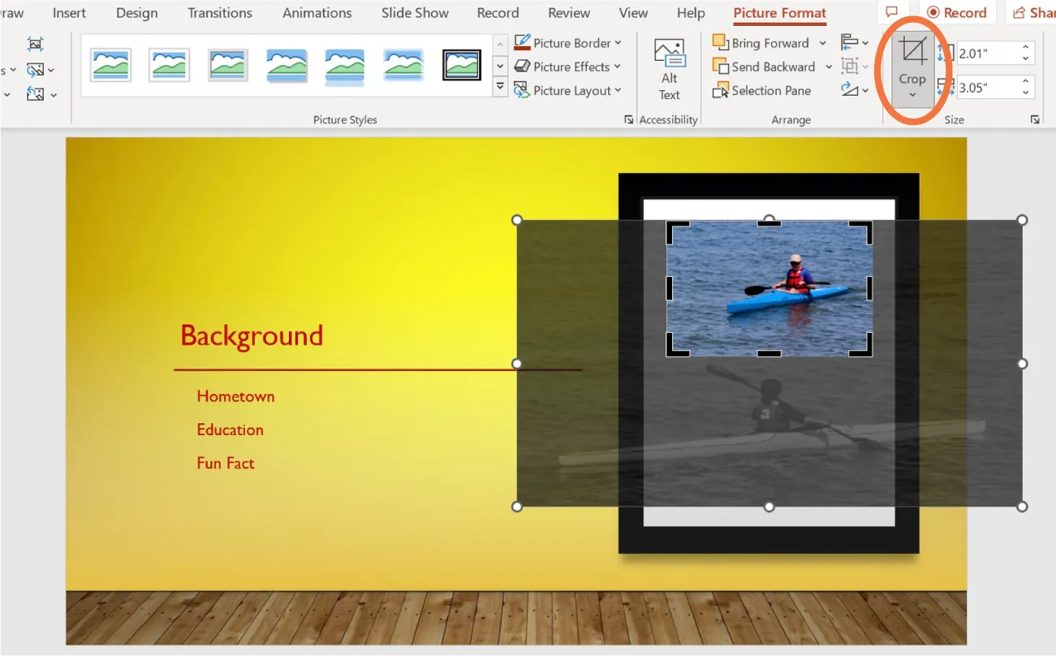The image size is (1056, 656).
Task: Click the Reset Picture icon
Action: point(36,93)
